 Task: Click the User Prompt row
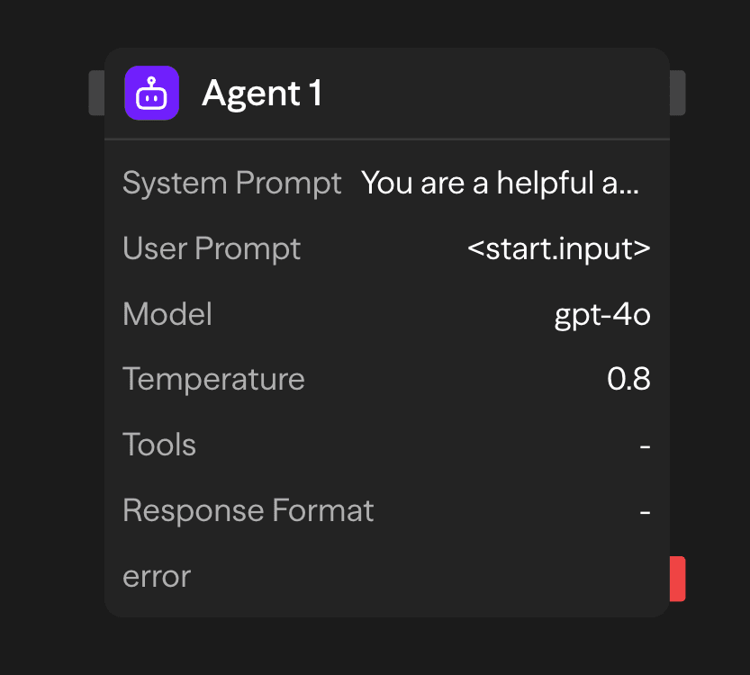387,248
